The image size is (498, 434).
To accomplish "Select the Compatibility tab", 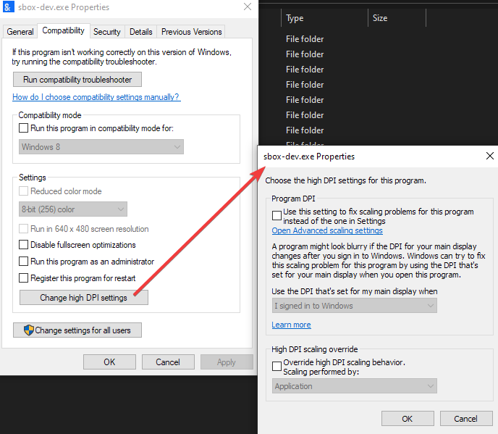I will [64, 30].
